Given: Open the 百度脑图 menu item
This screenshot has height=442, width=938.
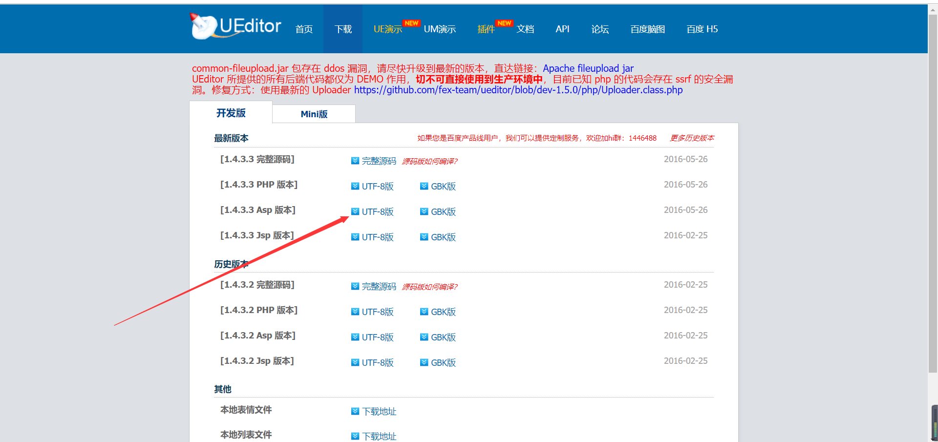Looking at the screenshot, I should [x=648, y=29].
